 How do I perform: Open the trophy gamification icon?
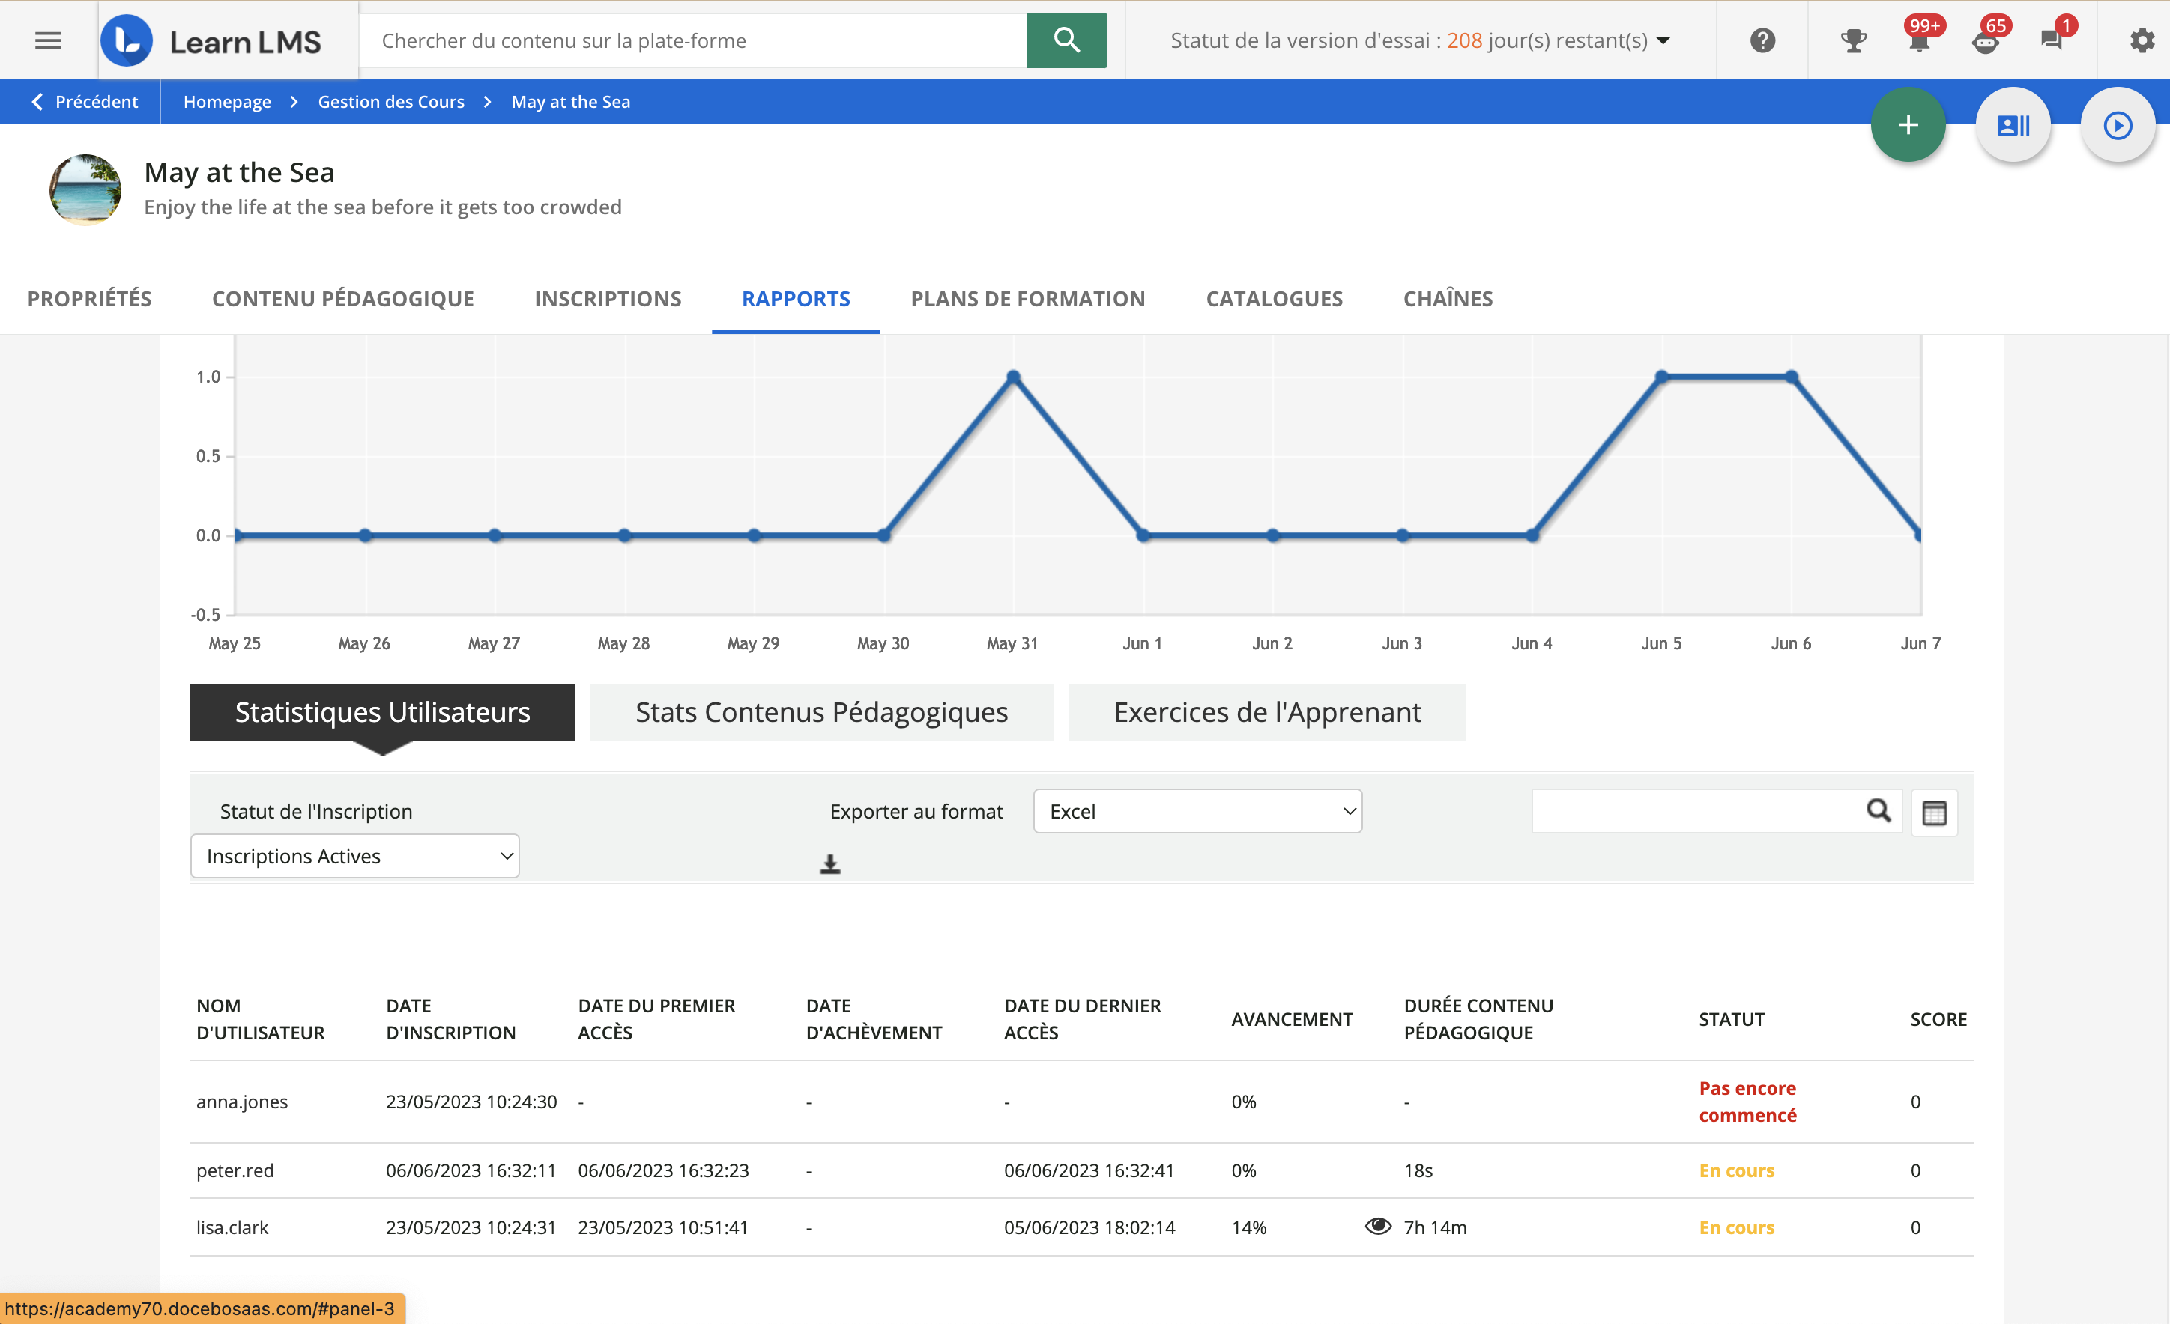pos(1854,40)
